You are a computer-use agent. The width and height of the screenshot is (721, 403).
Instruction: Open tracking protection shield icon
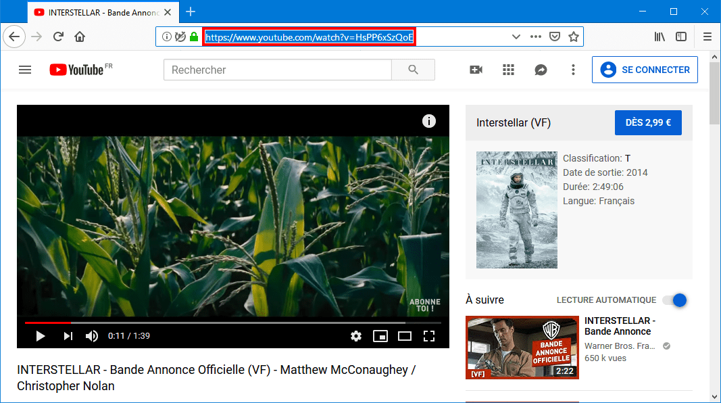[x=180, y=37]
